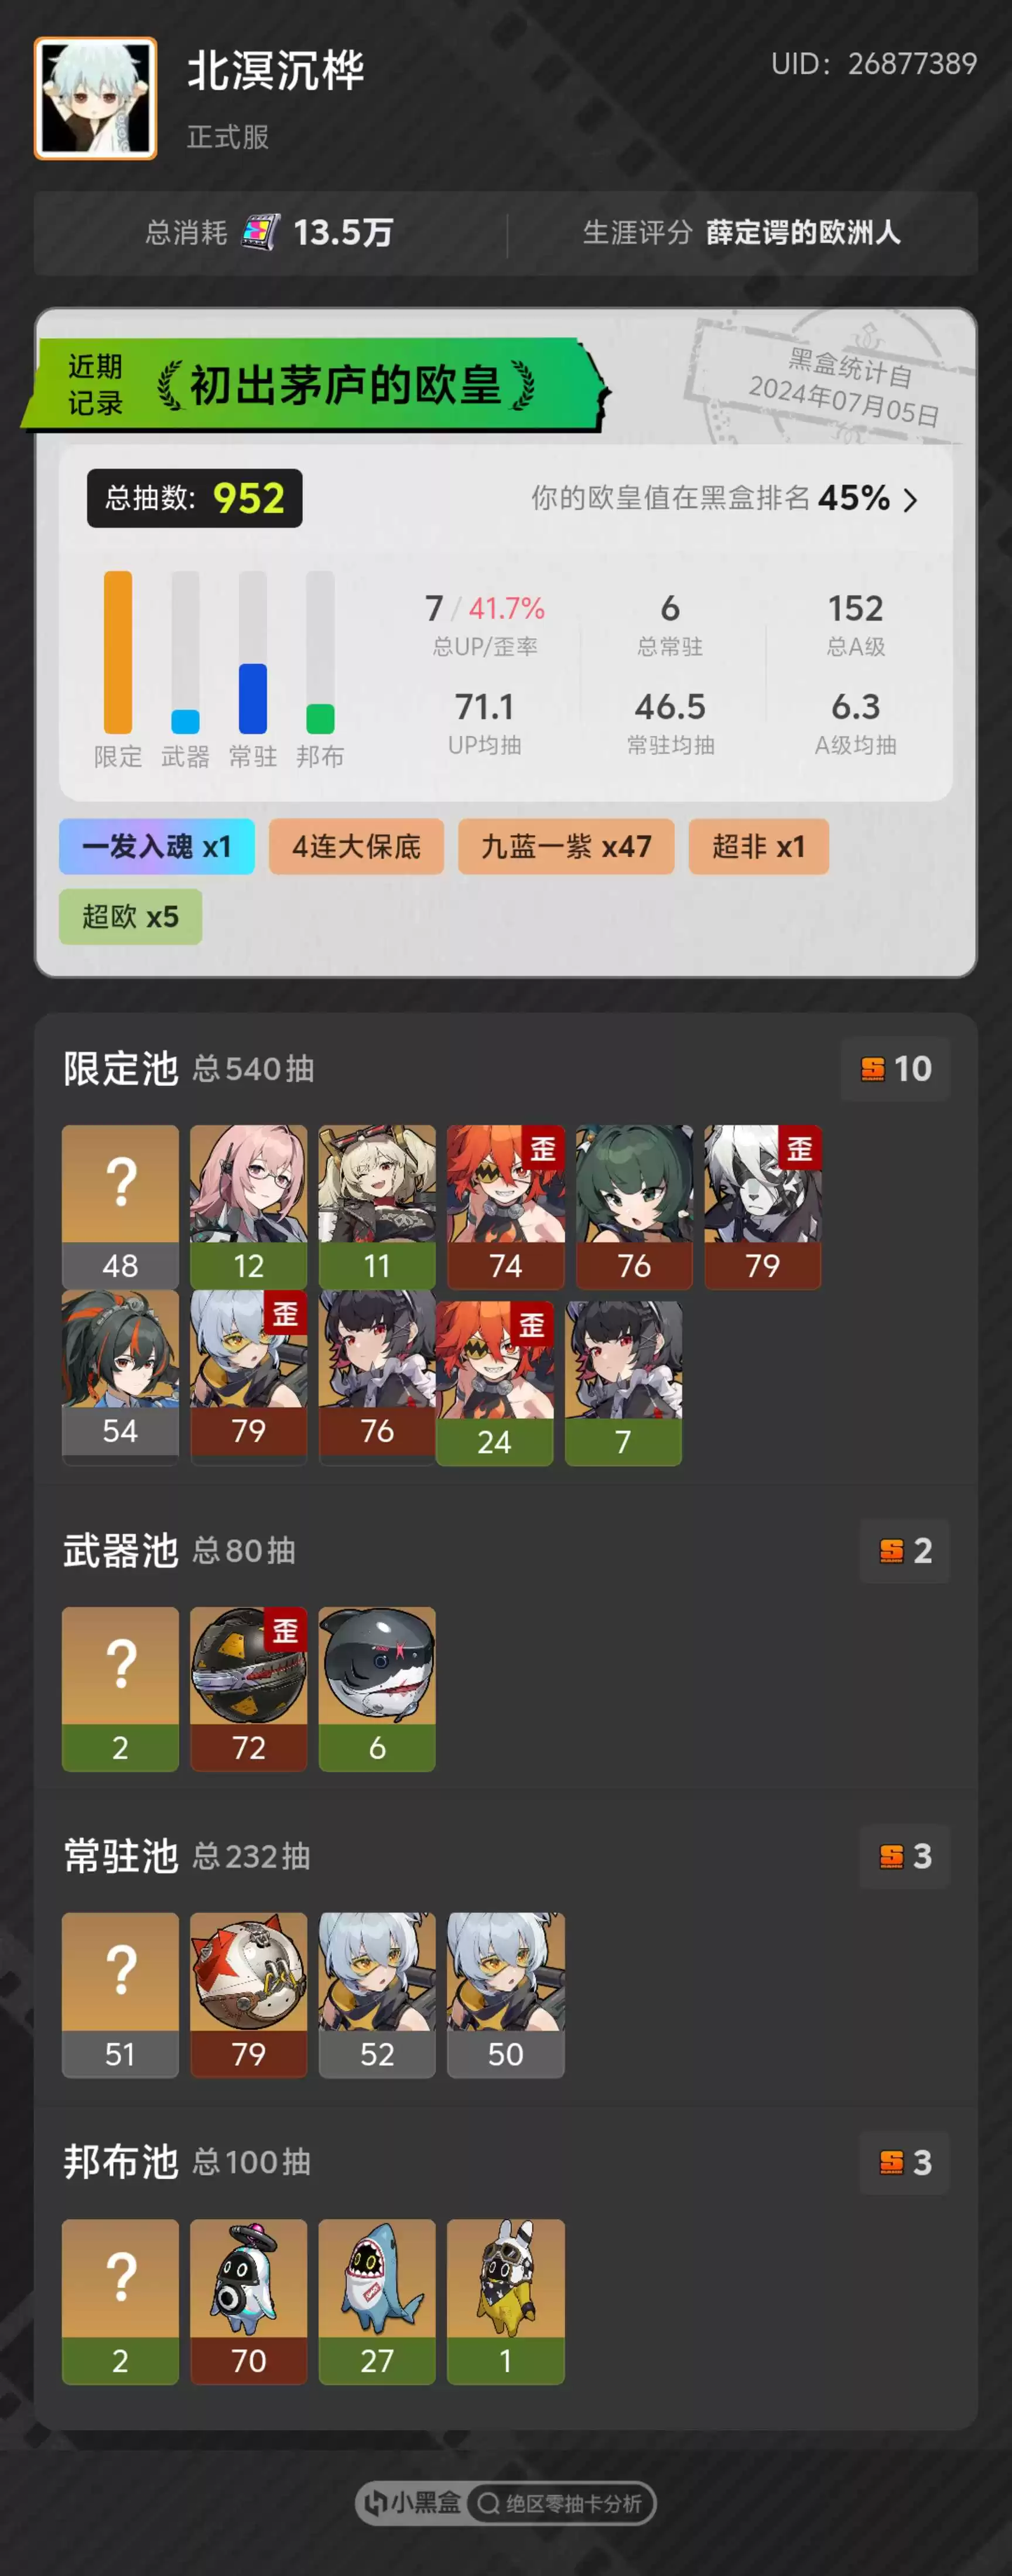The image size is (1012, 2576).
Task: Tap the dark blue 常驻 bar
Action: pyautogui.click(x=253, y=698)
